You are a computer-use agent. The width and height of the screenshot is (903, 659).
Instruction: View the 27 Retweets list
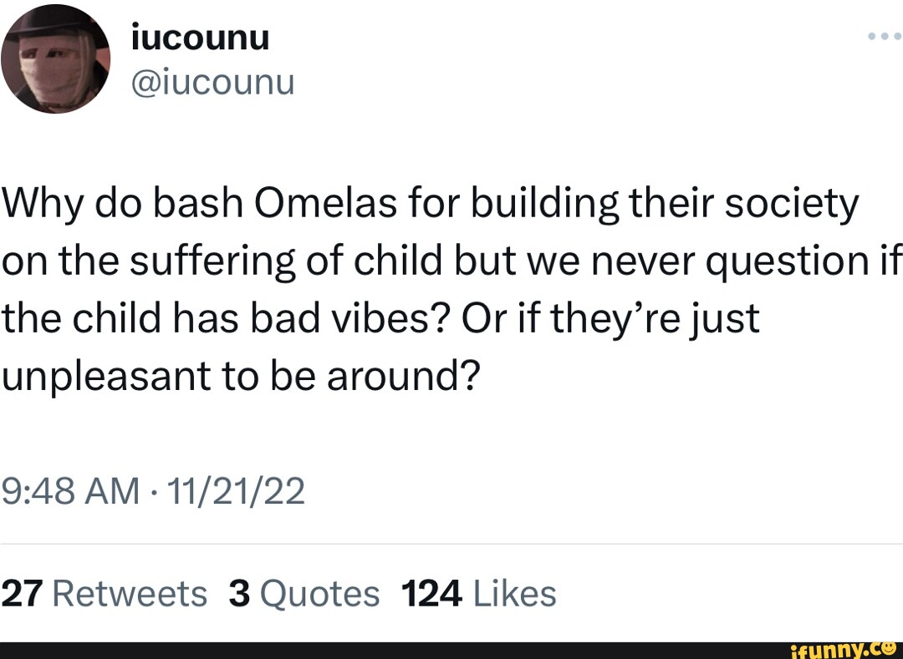coord(104,593)
